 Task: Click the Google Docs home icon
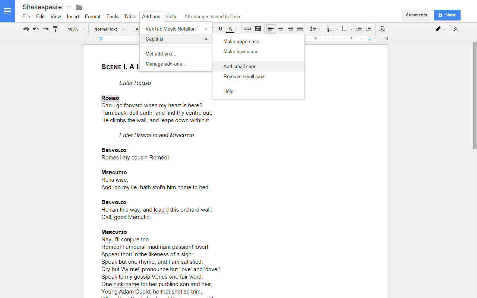coord(7,11)
